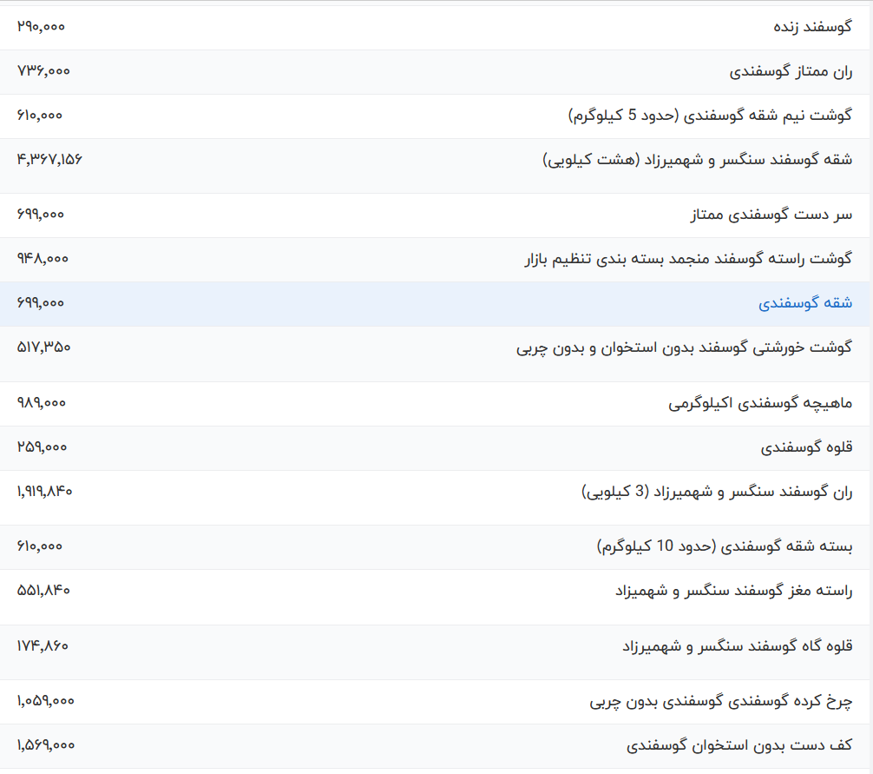Select the price ۱,۰۵۹,۰۰۰
This screenshot has height=774, width=873.
[46, 701]
